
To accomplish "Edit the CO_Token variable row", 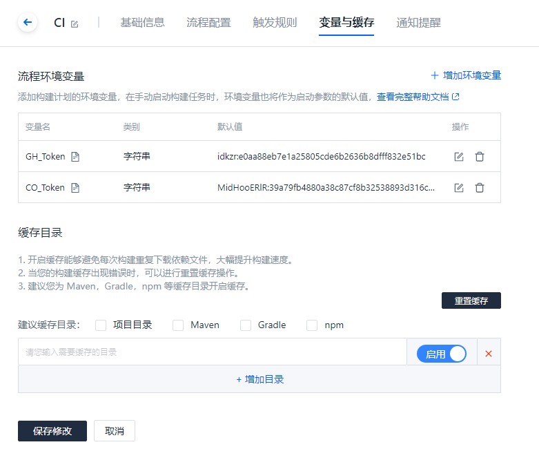I will click(x=459, y=187).
